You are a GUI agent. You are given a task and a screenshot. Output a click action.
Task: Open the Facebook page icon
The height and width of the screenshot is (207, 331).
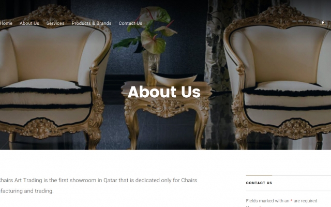(323, 23)
